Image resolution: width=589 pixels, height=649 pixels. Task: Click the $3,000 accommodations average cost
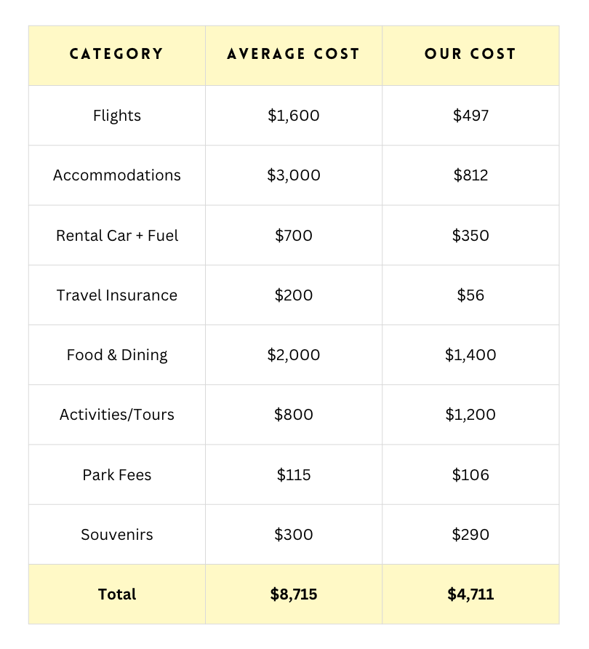pyautogui.click(x=293, y=175)
